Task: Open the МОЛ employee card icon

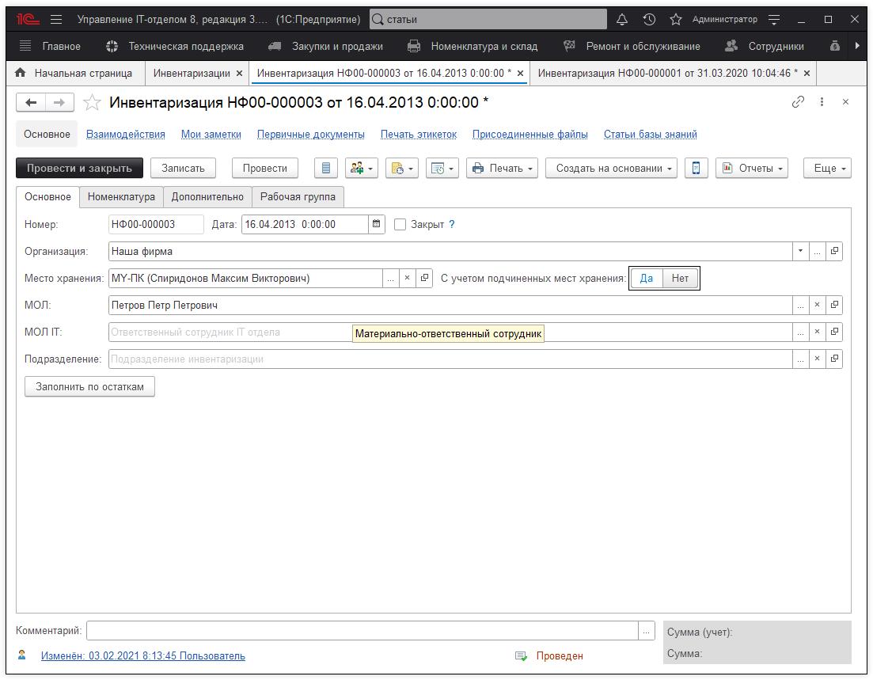Action: pyautogui.click(x=834, y=305)
